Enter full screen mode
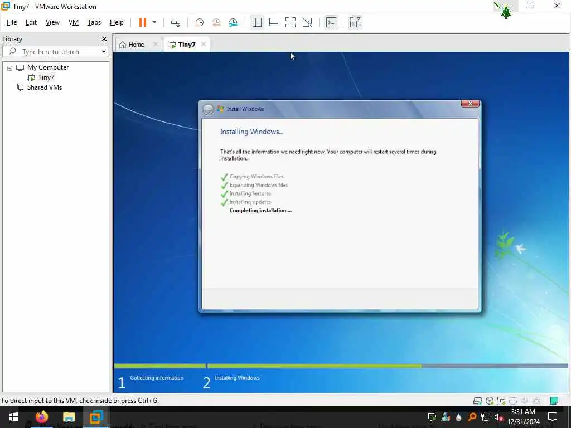The width and height of the screenshot is (571, 428). (290, 22)
